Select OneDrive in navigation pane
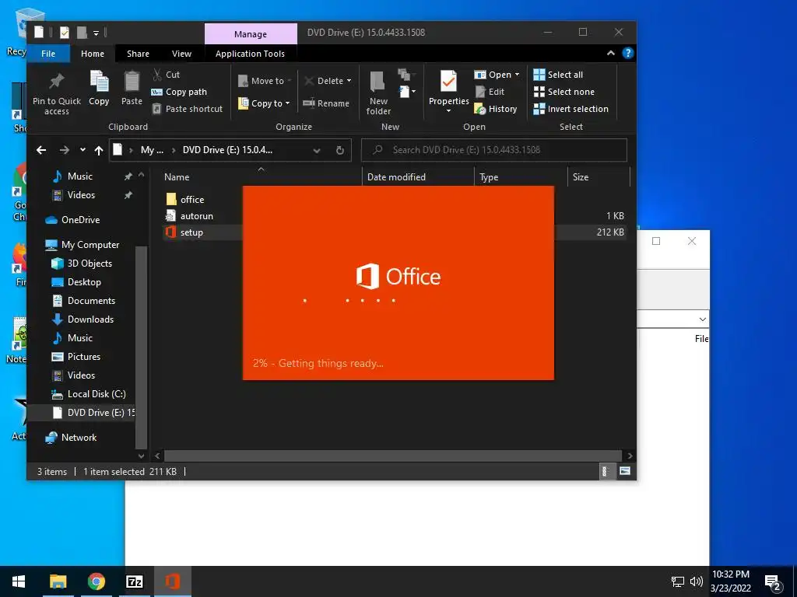This screenshot has height=597, width=797. [x=72, y=220]
